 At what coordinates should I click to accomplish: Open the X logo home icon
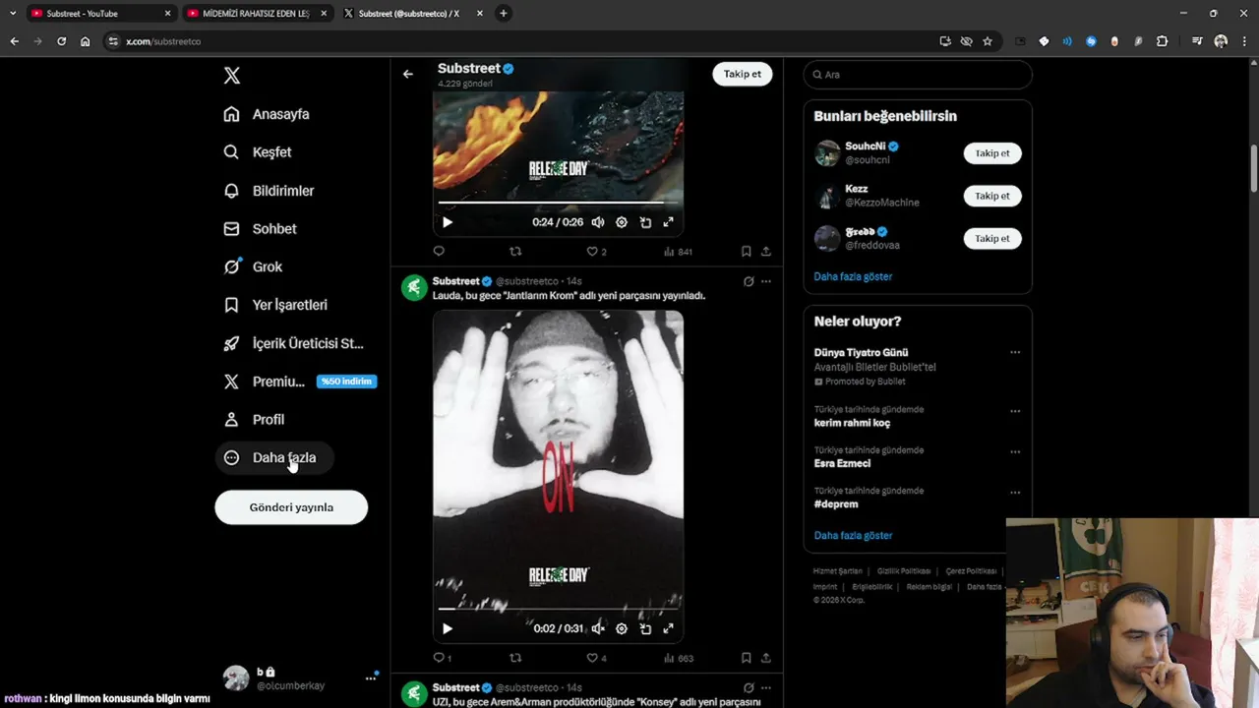point(231,76)
